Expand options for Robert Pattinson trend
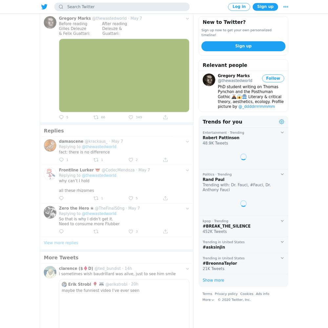Viewport: 328px width, 328px height. pos(282,133)
